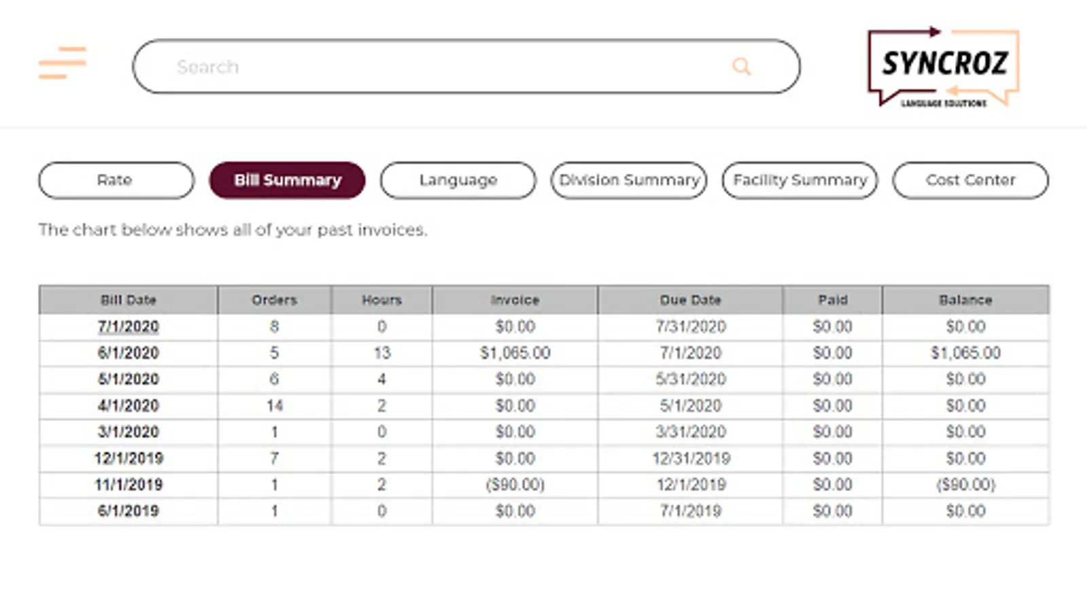Viewport: 1087px width, 611px height.
Task: Select the 11/1/2019 bill date cell
Action: pos(128,485)
